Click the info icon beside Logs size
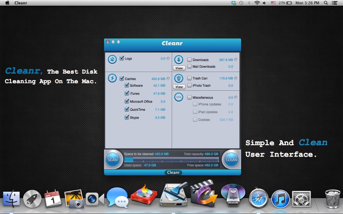 click(x=168, y=59)
